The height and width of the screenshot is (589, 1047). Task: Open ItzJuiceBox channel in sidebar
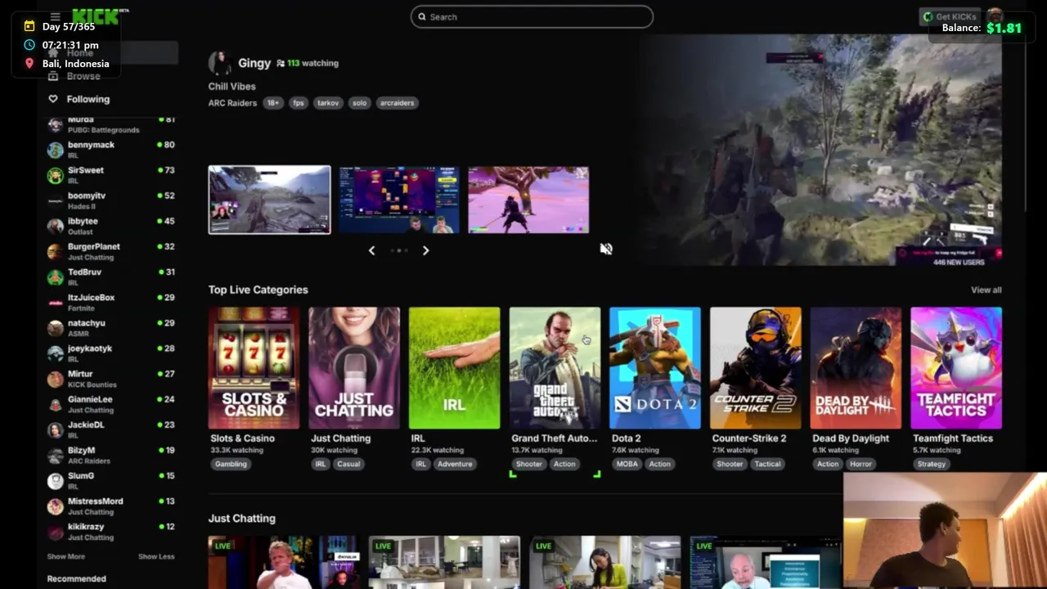[x=110, y=302]
